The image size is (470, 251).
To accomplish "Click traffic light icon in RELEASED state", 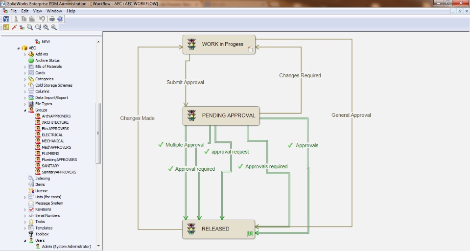I will (x=191, y=229).
